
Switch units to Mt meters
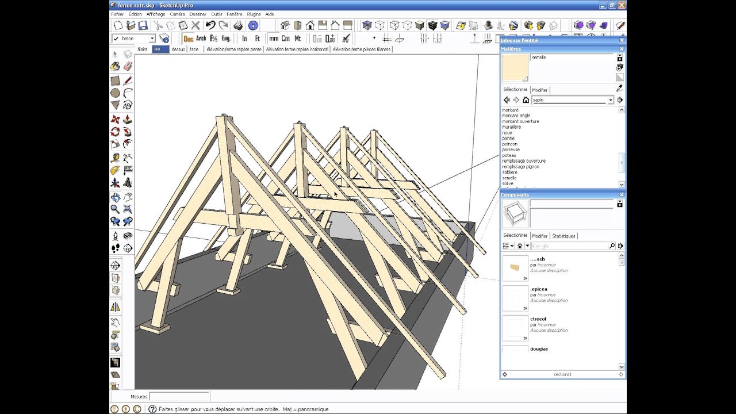coord(298,39)
